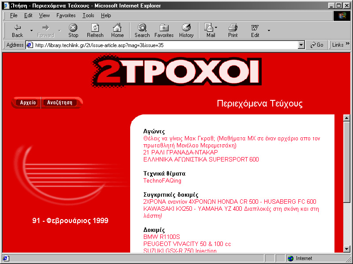Open the Edit menu
This screenshot has height=264, width=353.
click(28, 15)
